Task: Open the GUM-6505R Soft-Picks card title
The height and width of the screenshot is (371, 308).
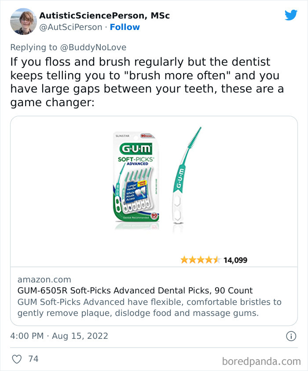Action: [135, 290]
